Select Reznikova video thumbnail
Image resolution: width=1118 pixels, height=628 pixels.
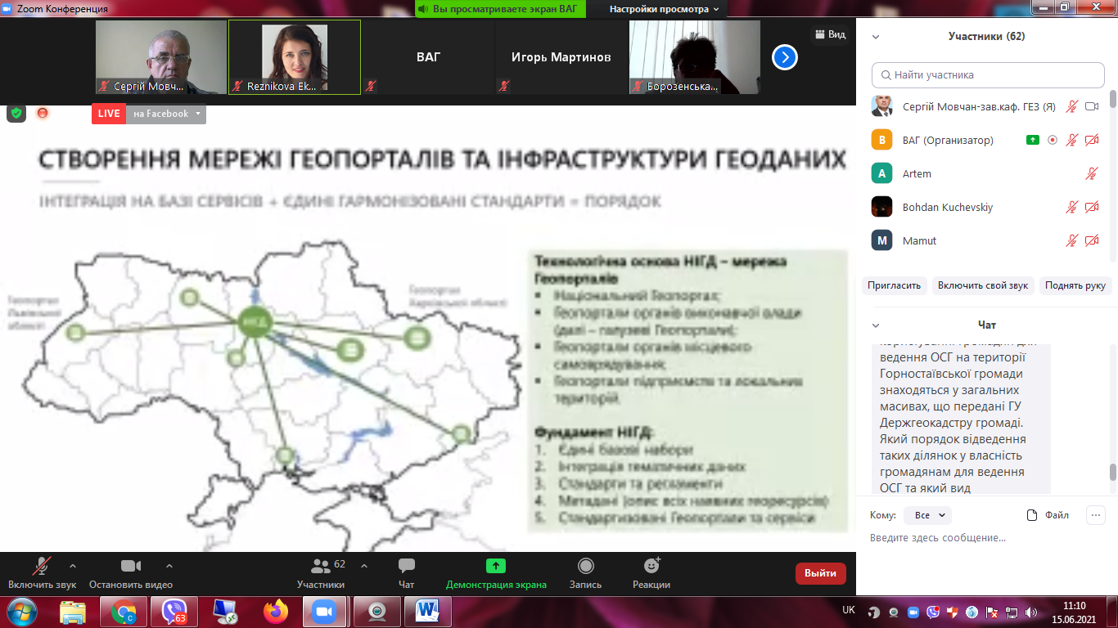point(295,57)
